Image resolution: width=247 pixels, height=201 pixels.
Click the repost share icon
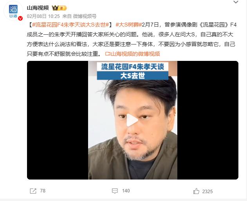[x=33, y=191]
